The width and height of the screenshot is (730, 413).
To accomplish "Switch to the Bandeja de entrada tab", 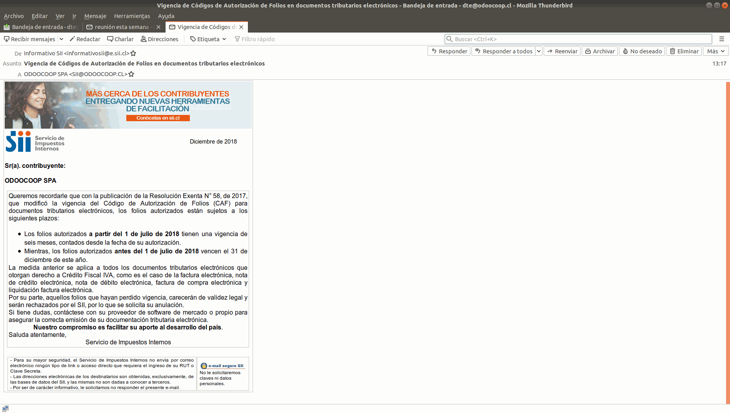I will (x=41, y=27).
